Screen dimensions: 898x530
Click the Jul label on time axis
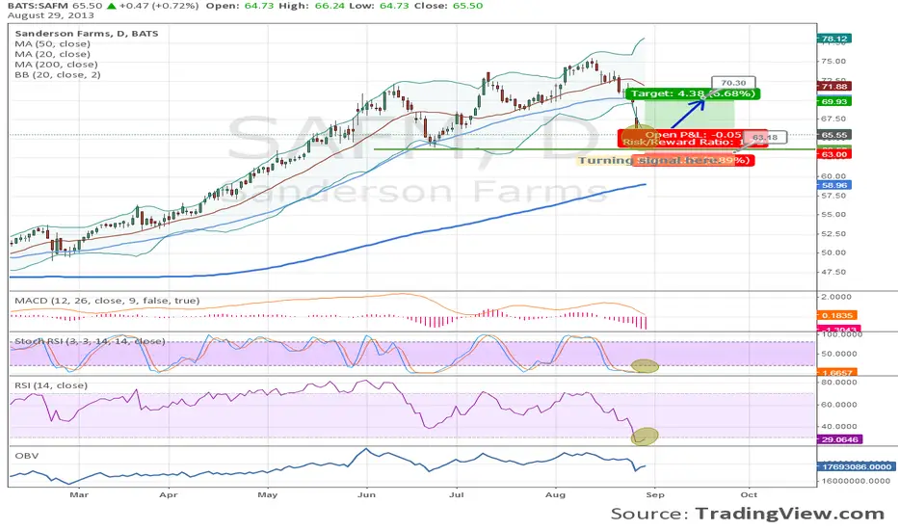(457, 494)
